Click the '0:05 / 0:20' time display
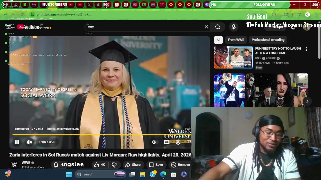321x180 pixels. (47, 142)
